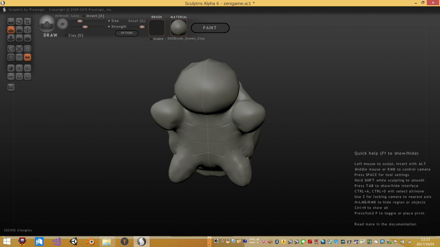
Task: Click the Bluetooth tray icon
Action: pos(277,242)
